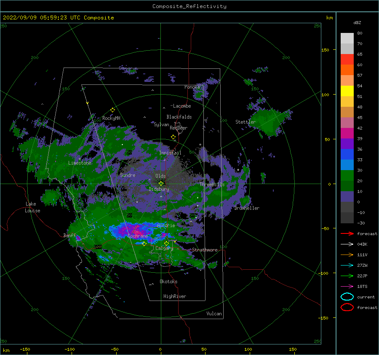Click the Didsbury label

[159, 189]
